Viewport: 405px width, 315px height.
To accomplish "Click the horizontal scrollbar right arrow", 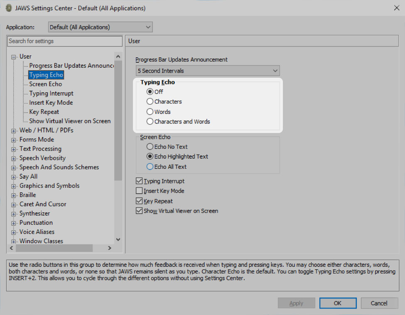I will click(110, 248).
